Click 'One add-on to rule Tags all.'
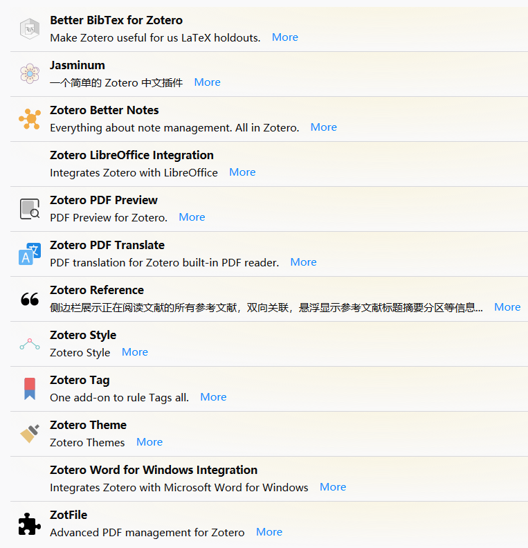Screen dimensions: 528x548 tap(119, 398)
